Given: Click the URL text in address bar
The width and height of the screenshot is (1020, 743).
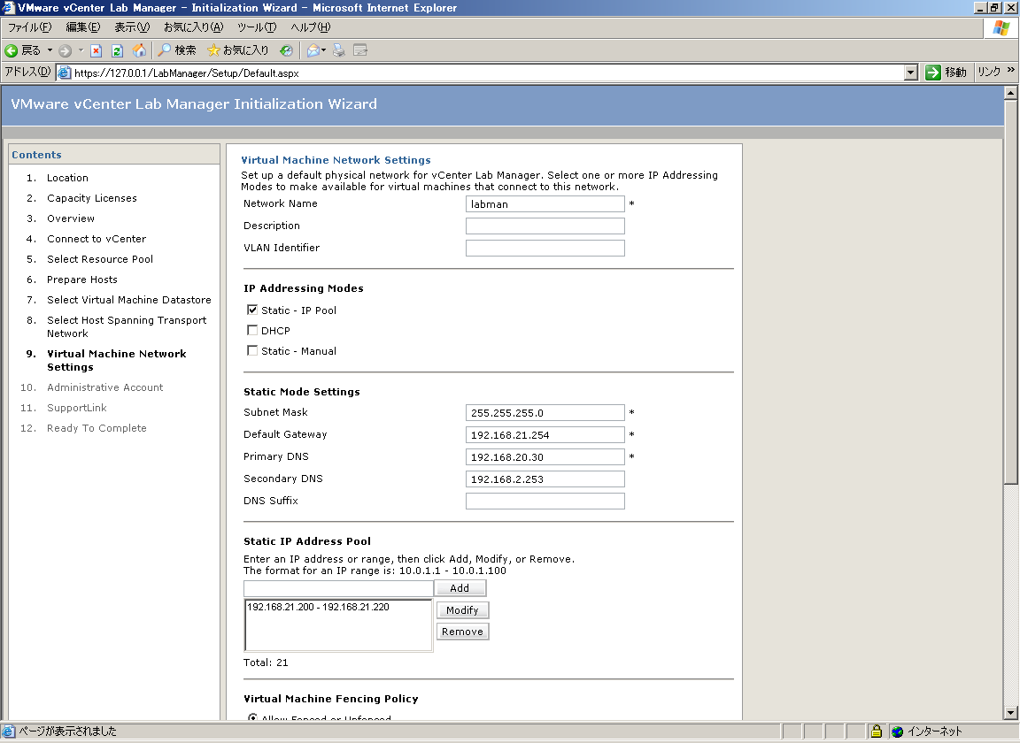Looking at the screenshot, I should click(187, 73).
